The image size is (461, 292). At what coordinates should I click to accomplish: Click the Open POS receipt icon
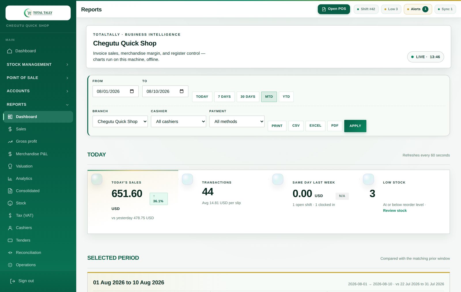pyautogui.click(x=324, y=9)
